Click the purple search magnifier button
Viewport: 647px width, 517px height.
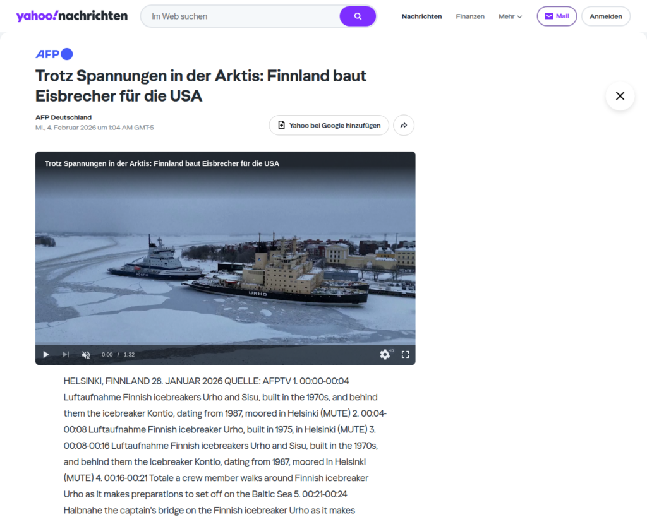(358, 16)
